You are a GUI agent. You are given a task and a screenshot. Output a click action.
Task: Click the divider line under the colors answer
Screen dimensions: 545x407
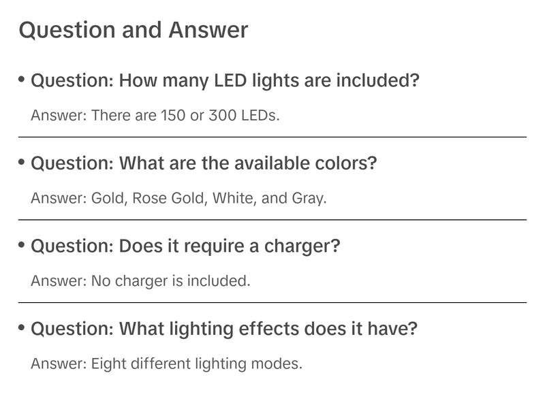tap(272, 220)
